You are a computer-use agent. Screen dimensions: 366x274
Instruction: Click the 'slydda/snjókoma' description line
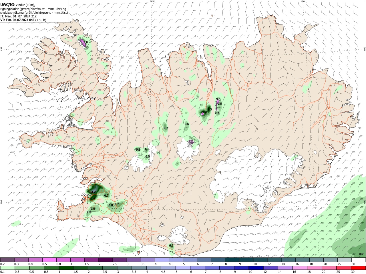click(34, 13)
